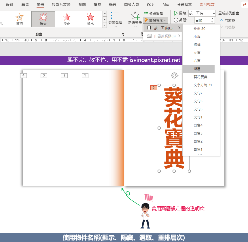Open the 投影片放映 slide show tab

pyautogui.click(x=61, y=5)
